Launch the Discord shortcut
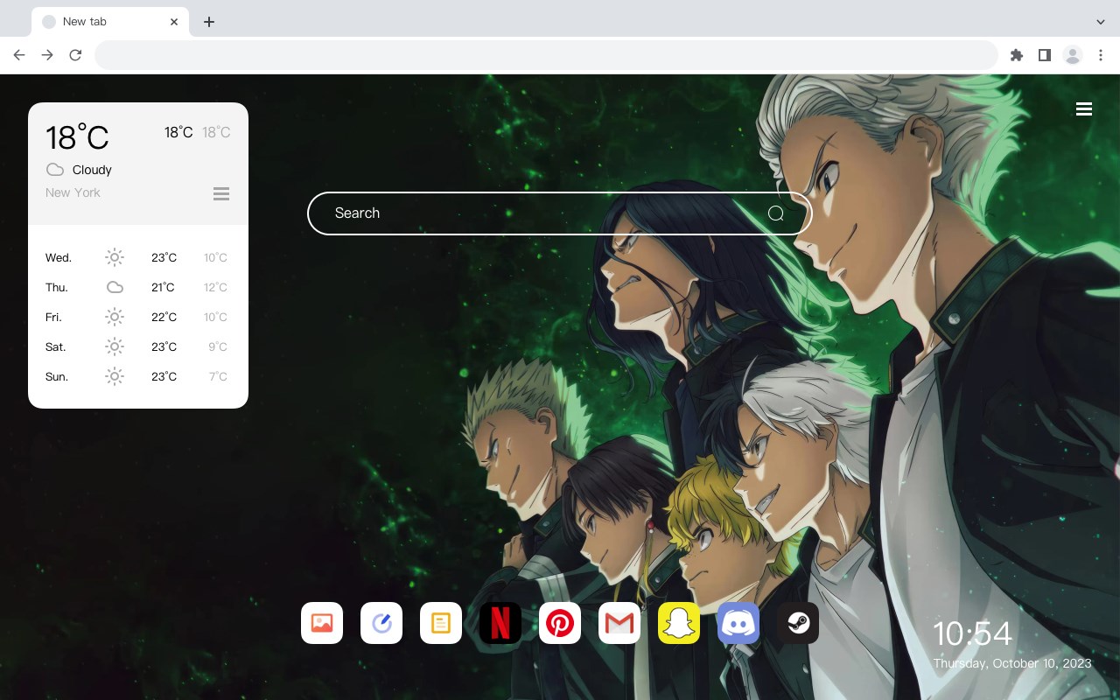1120x700 pixels. (738, 623)
